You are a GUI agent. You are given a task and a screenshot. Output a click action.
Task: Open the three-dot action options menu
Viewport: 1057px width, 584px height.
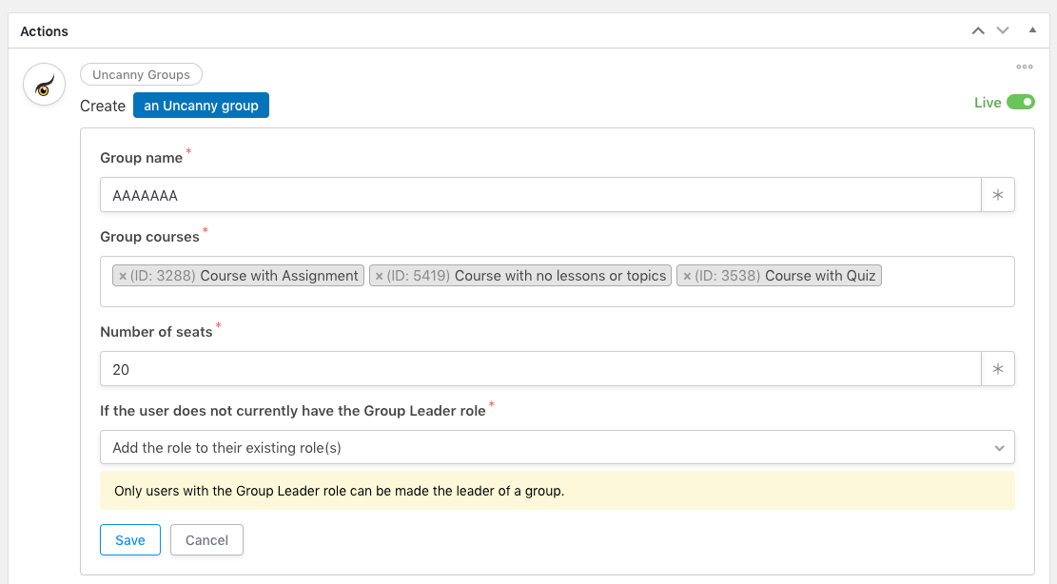point(1024,67)
